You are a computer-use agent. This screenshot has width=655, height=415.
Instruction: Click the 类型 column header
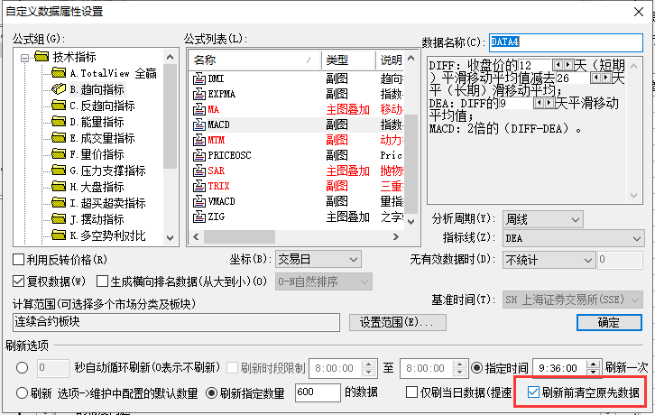click(348, 60)
